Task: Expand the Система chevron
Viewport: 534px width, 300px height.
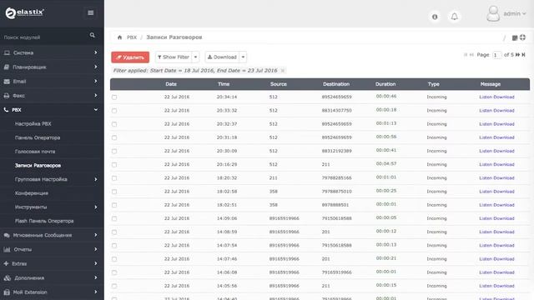Action: [96, 52]
